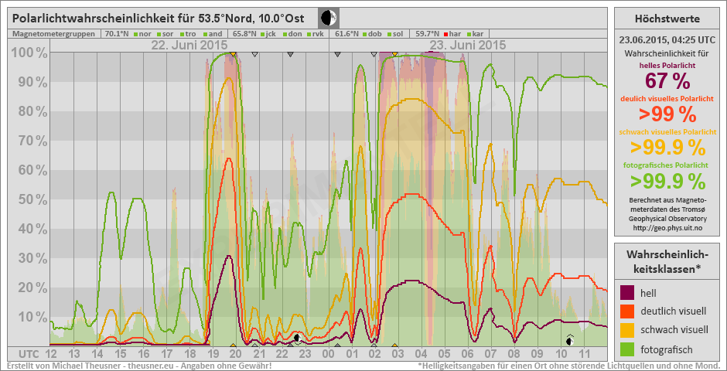The image size is (727, 371).
Task: Click the 'Höchstwerte' panel header
Action: pos(667,19)
